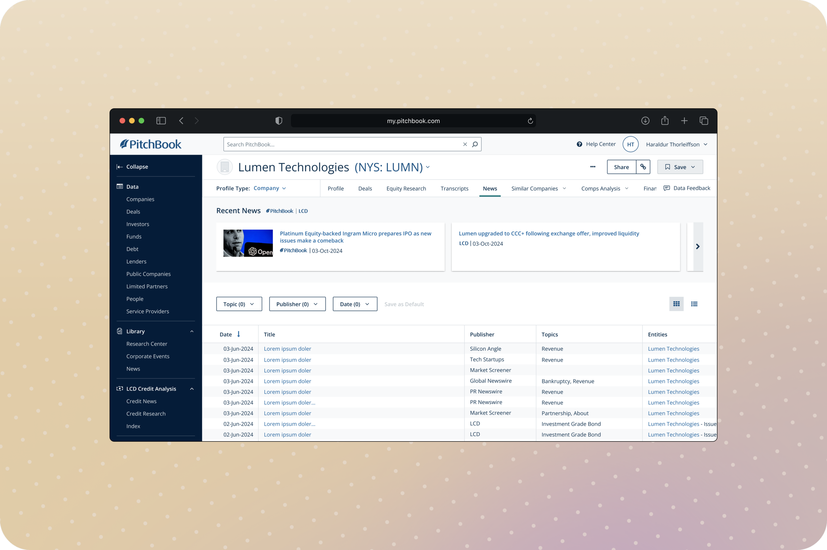This screenshot has width=827, height=550.
Task: Click the Global Newswire publisher cell
Action: pos(491,381)
